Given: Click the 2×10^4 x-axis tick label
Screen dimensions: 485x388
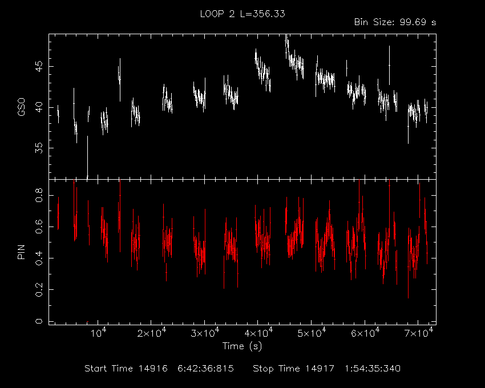Looking at the screenshot, I should 152,333.
